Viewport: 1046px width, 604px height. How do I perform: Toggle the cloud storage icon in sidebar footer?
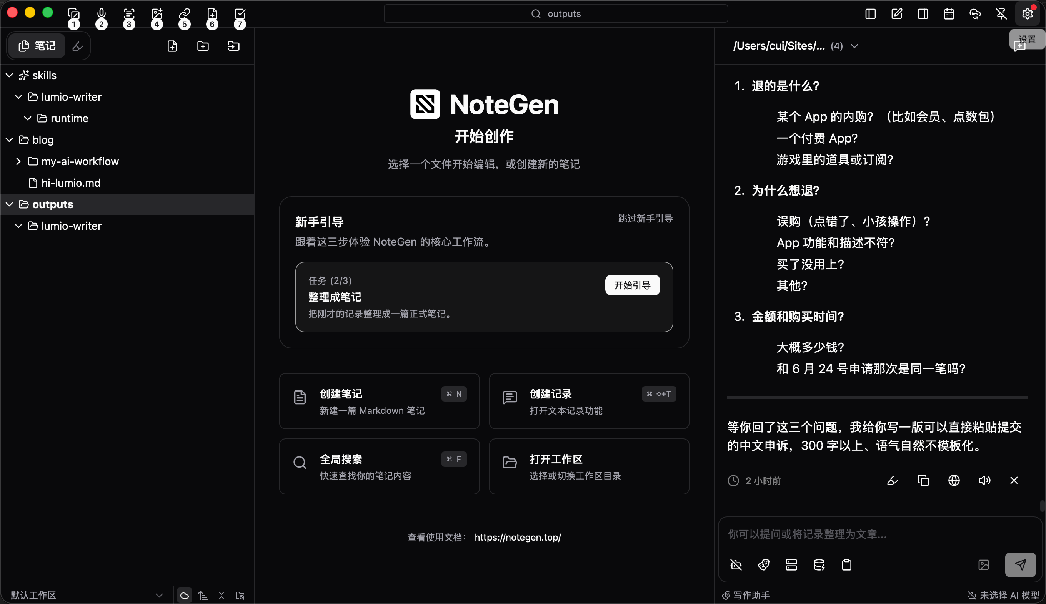(184, 595)
